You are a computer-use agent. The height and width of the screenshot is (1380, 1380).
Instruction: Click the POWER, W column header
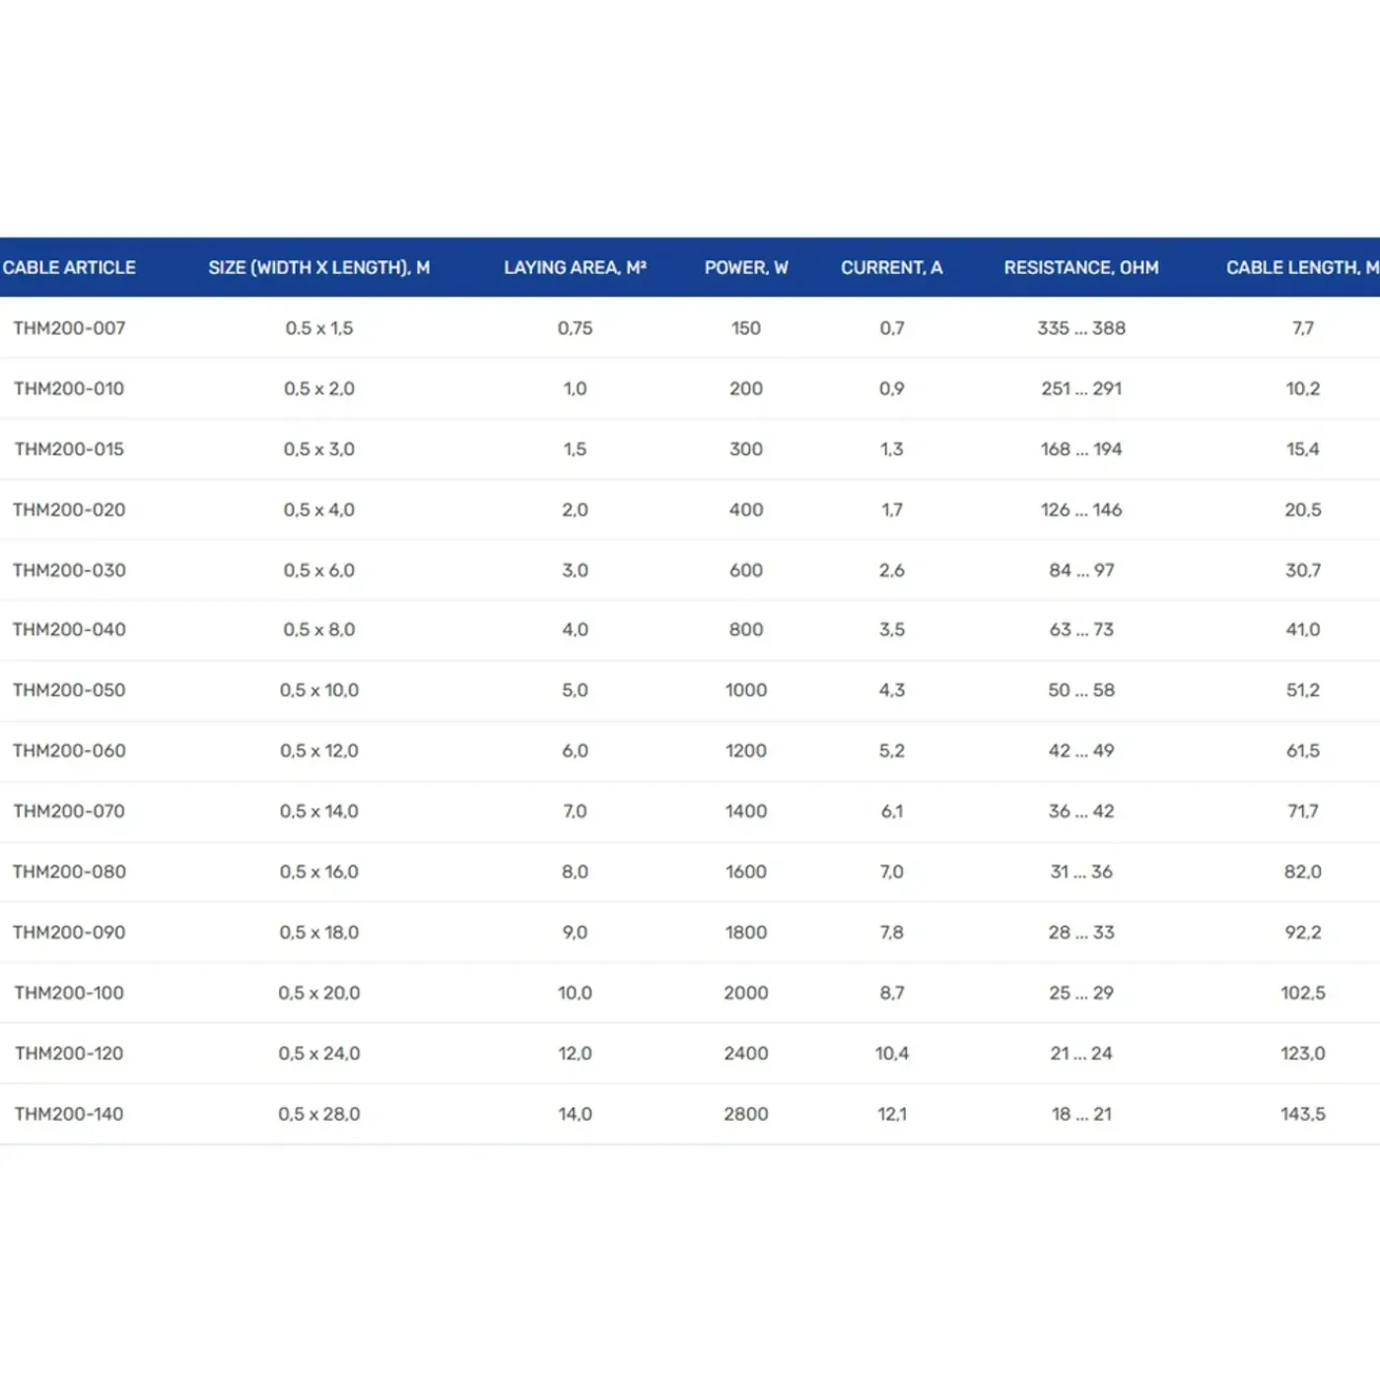point(746,267)
